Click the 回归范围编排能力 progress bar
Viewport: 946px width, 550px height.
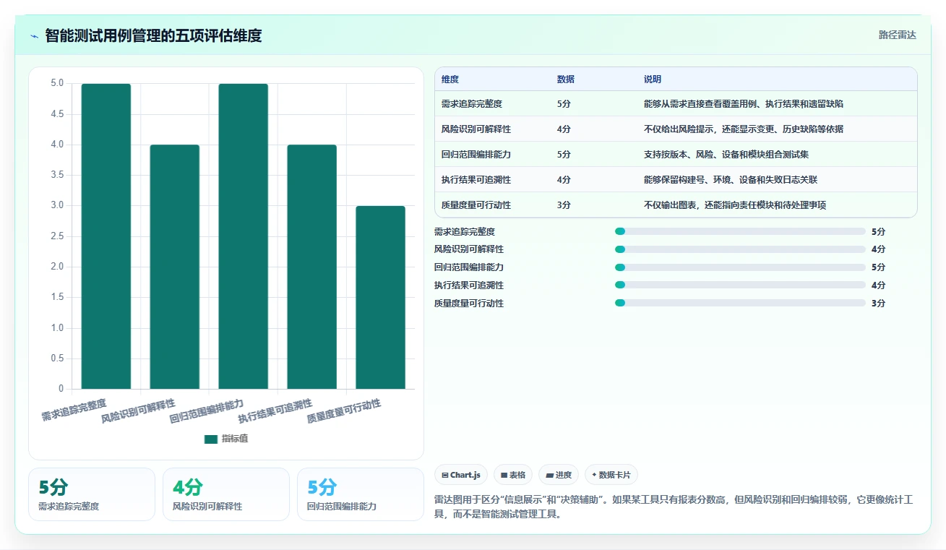tap(740, 267)
